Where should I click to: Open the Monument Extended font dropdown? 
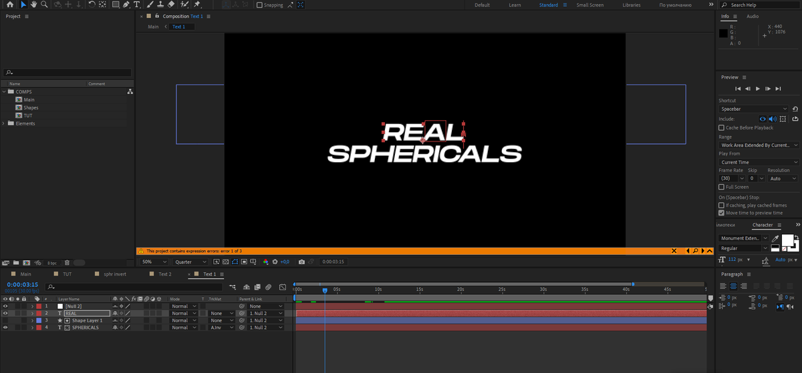pyautogui.click(x=743, y=238)
